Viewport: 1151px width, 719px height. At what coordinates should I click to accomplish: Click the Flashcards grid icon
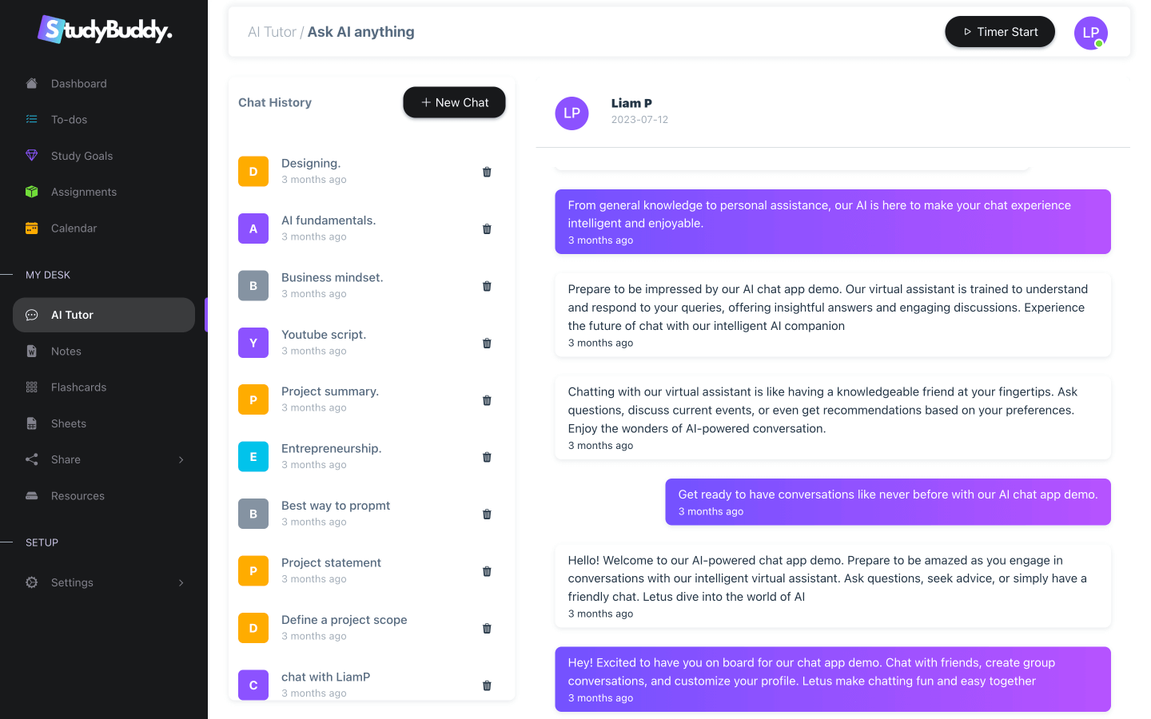coord(32,387)
